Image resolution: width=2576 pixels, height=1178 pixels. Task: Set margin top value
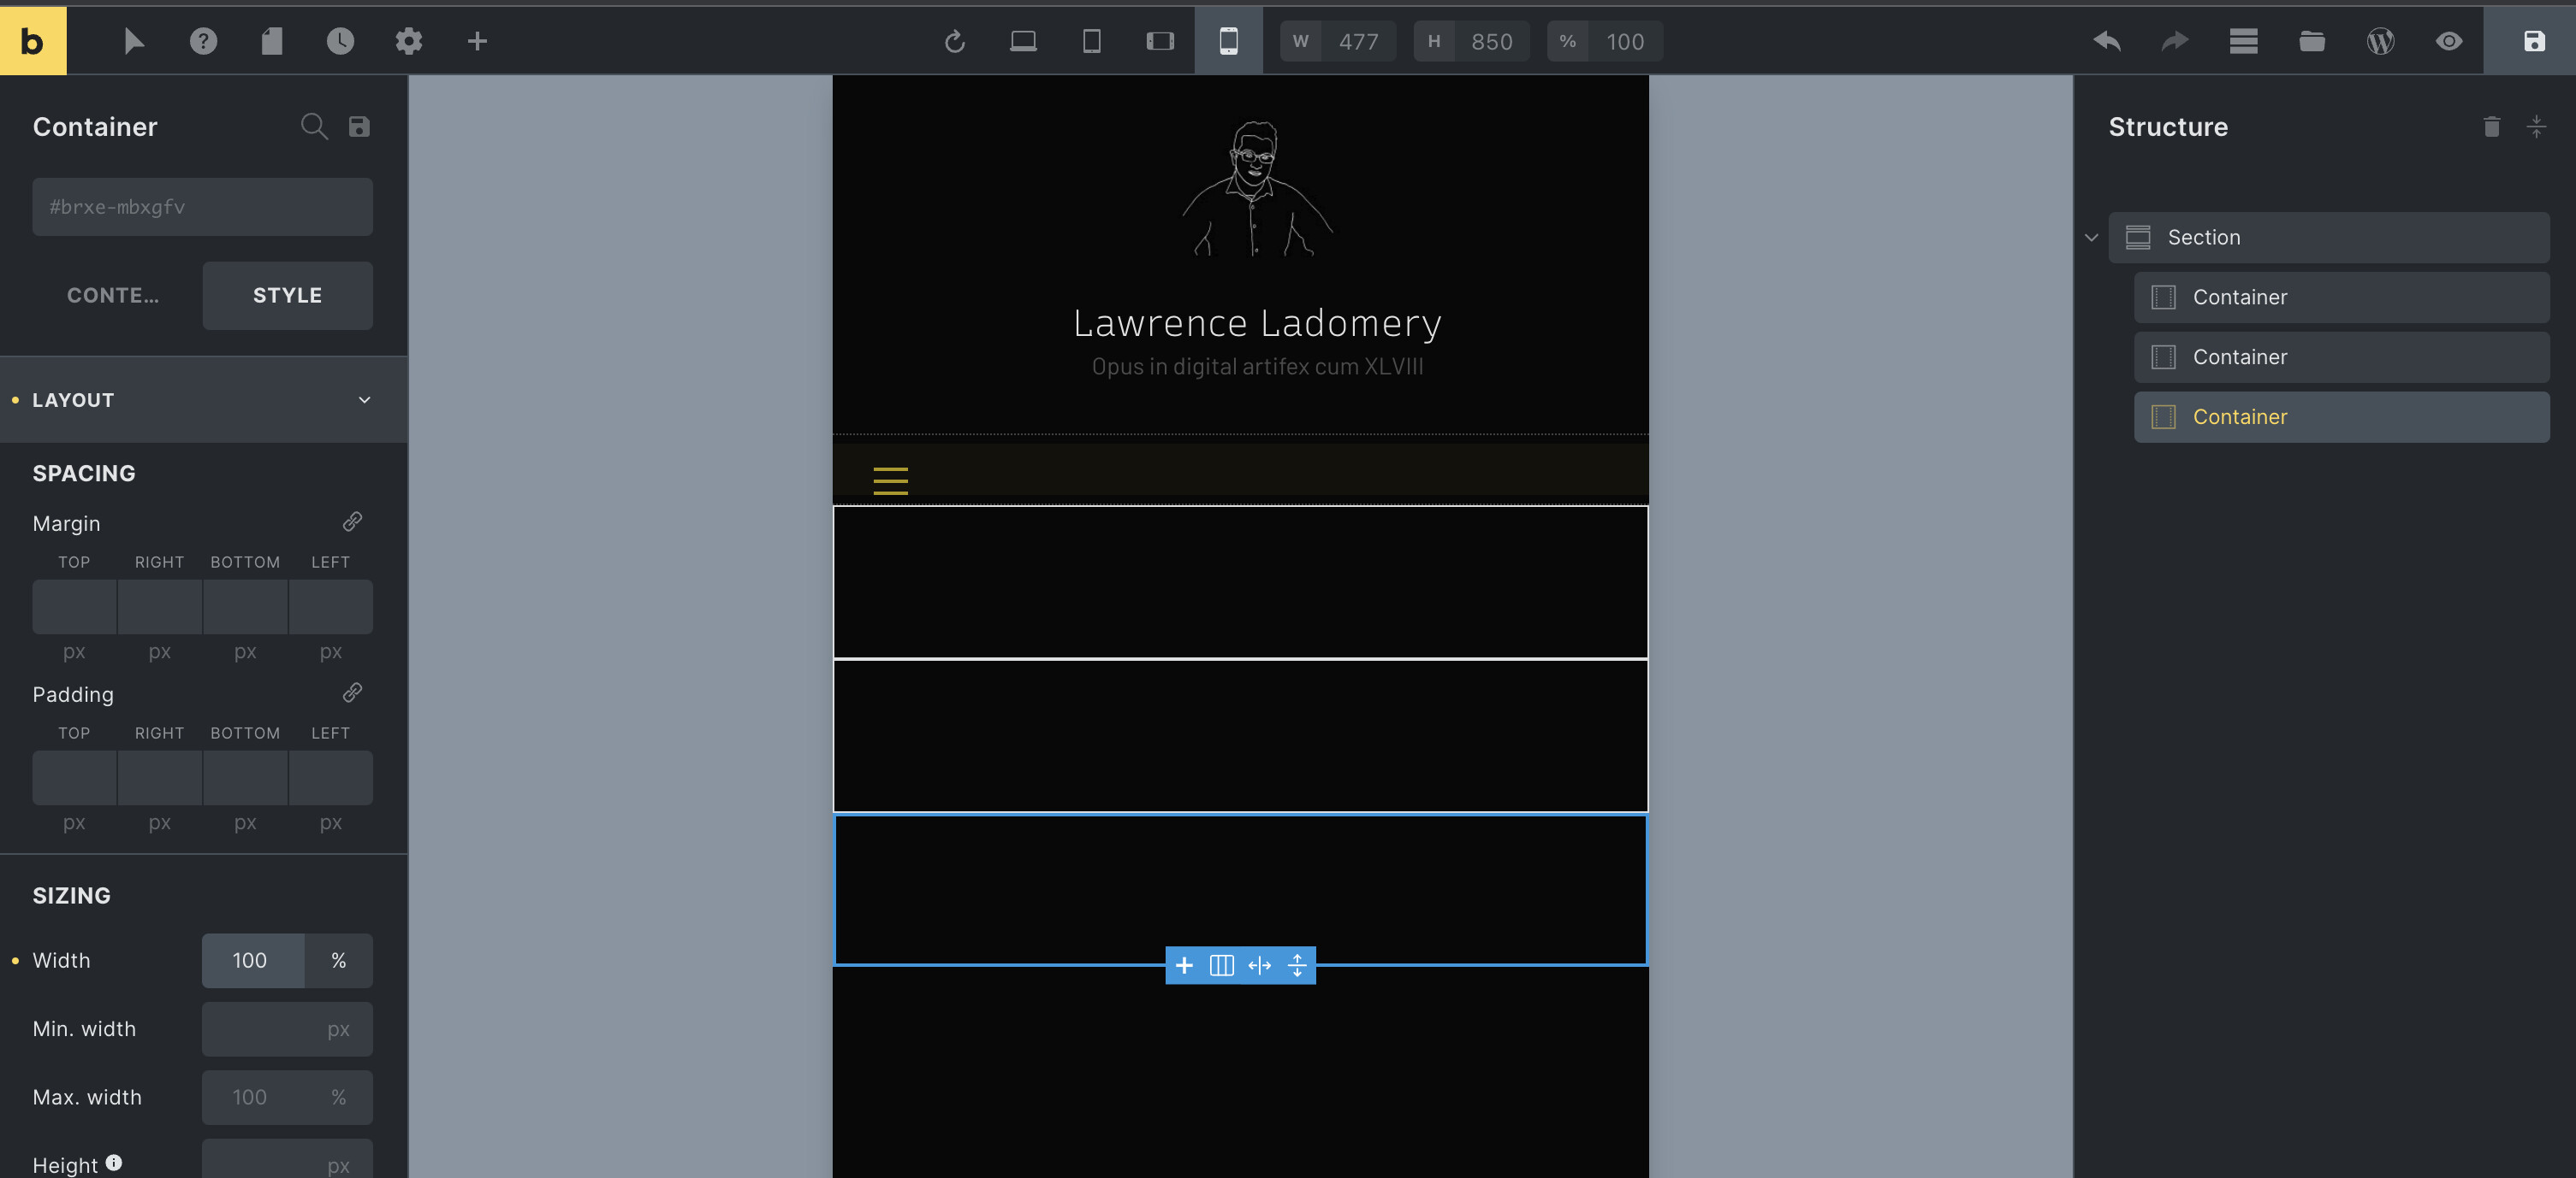point(75,606)
